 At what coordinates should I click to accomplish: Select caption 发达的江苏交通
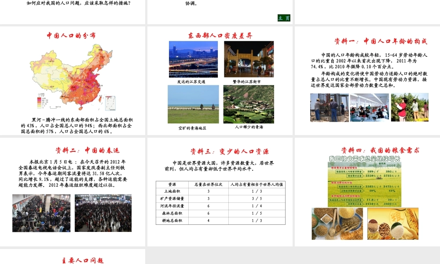[x=191, y=82]
